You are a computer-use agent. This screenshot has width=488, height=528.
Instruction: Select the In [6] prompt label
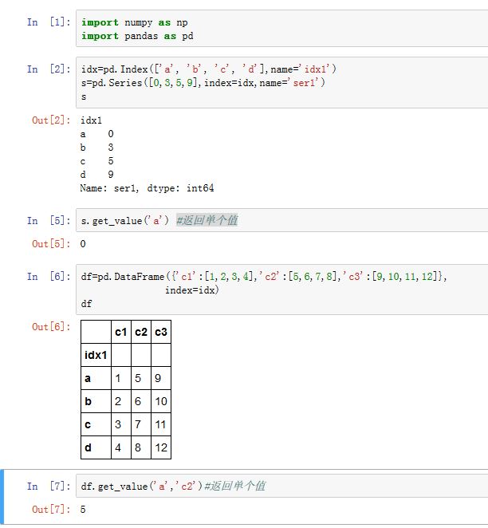point(49,277)
